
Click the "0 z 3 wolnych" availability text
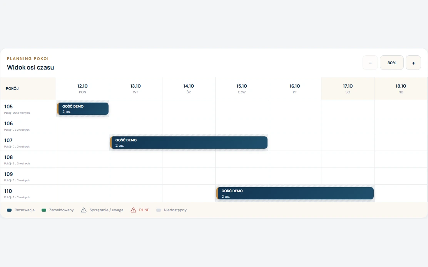pos(21,113)
